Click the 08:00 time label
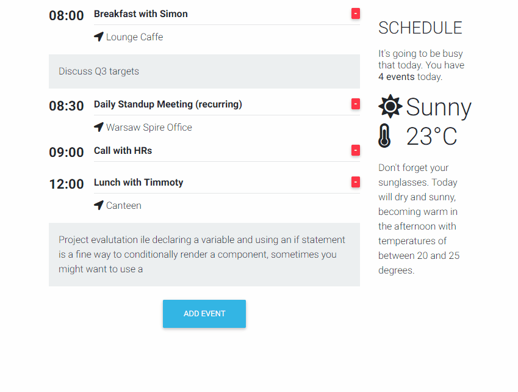 click(67, 15)
